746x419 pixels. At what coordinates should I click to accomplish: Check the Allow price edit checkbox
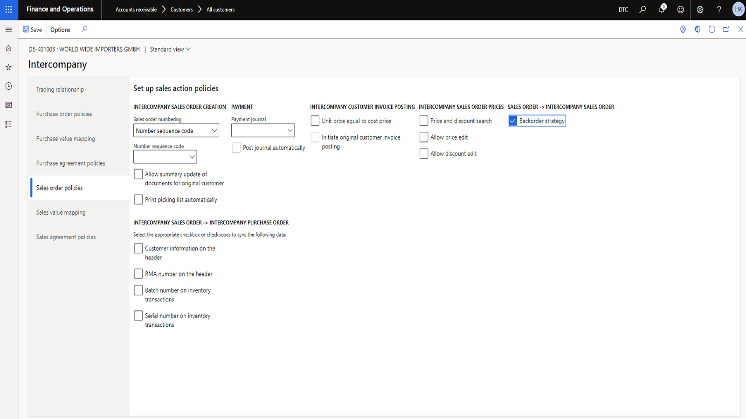(x=424, y=137)
